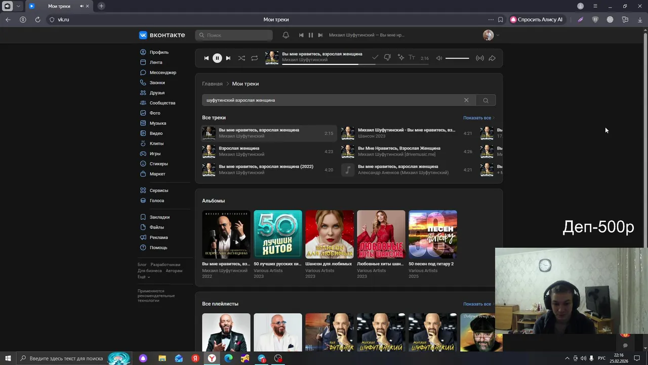
Task: Open album Любовные хиты шансона
Action: tap(381, 234)
